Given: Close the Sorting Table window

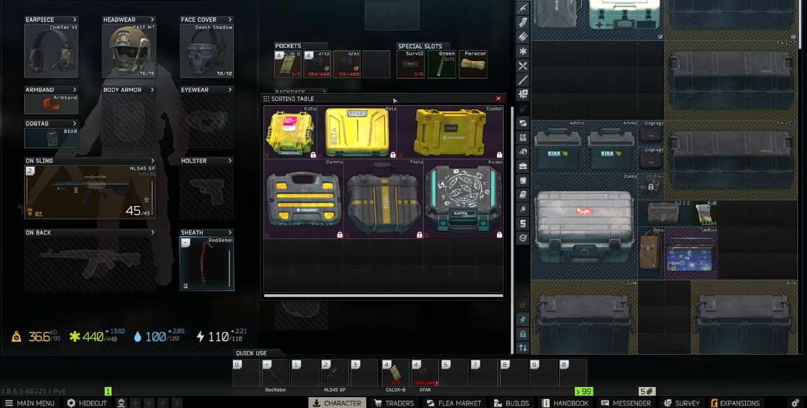Looking at the screenshot, I should click(x=498, y=99).
